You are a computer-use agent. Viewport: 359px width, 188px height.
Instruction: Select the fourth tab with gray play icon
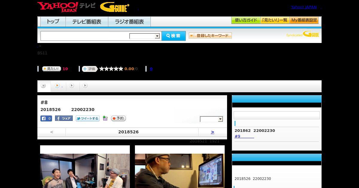click(x=85, y=86)
